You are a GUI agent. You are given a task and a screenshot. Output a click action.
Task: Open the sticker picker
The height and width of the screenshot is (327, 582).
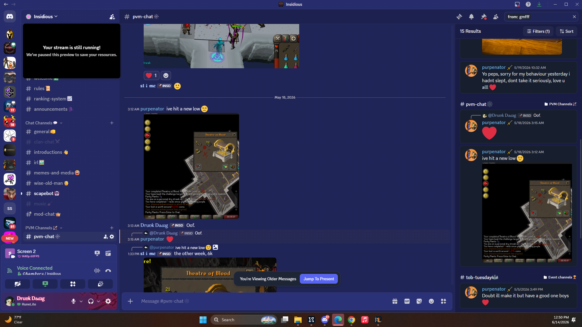coord(419,301)
